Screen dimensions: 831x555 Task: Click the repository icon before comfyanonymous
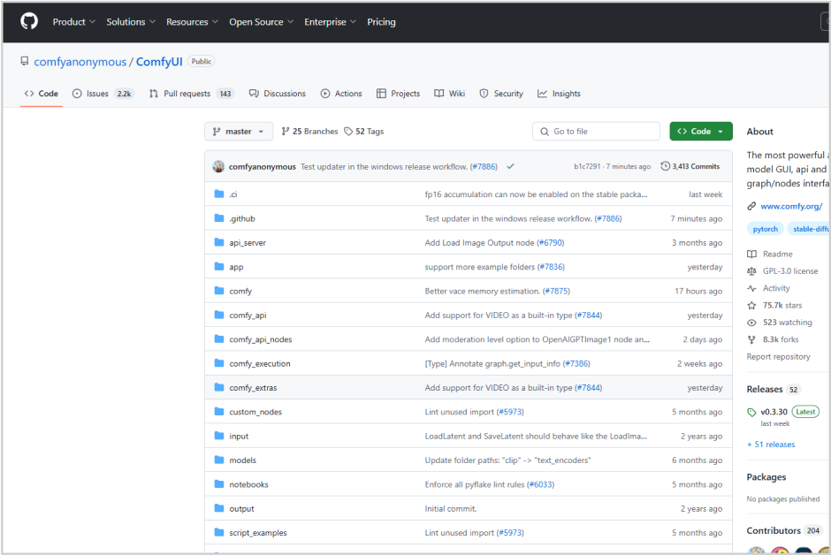click(25, 61)
